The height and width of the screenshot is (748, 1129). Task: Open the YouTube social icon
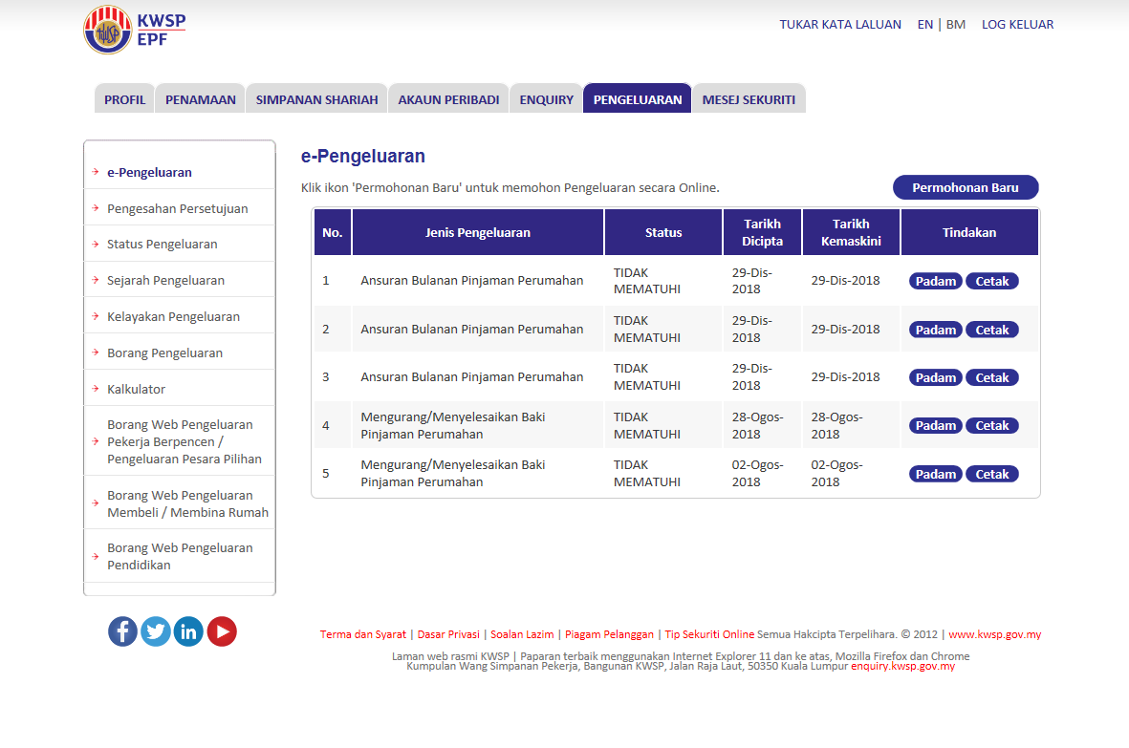222,631
